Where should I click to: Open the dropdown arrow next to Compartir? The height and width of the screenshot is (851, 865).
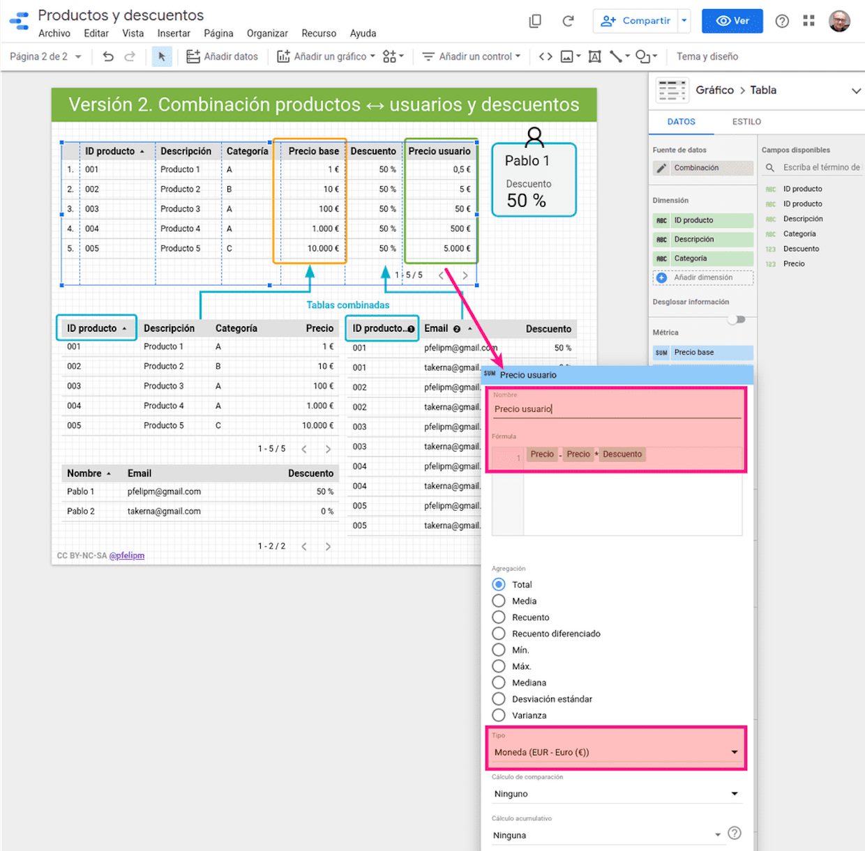[x=684, y=21]
